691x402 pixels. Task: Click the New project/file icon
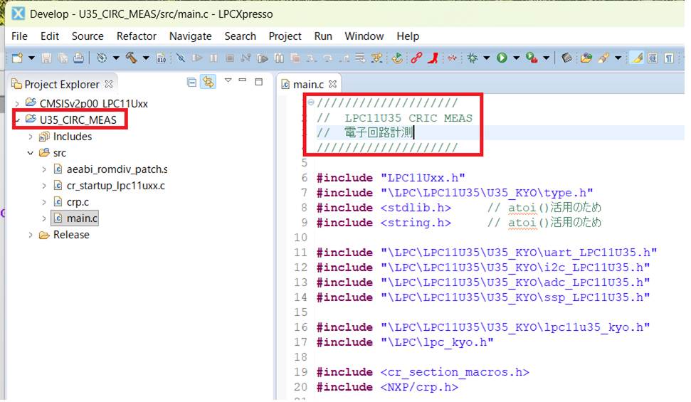17,58
